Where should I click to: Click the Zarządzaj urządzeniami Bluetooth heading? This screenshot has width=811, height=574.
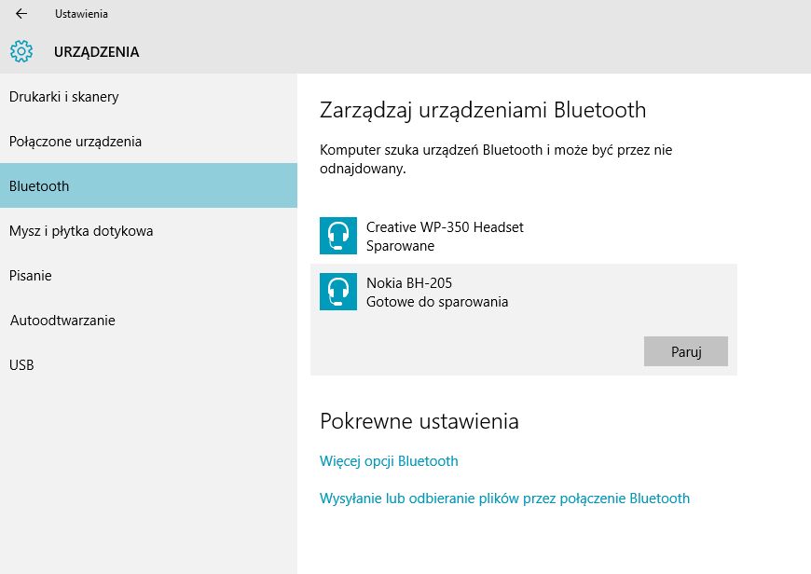pos(483,110)
